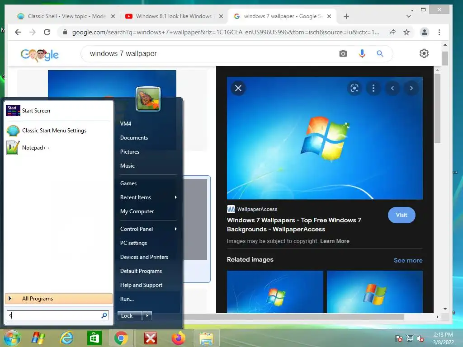
Task: Open Google quick settings gear
Action: tap(424, 53)
